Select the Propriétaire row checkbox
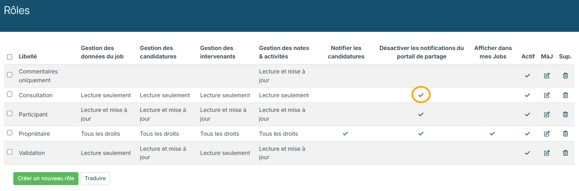 10,133
